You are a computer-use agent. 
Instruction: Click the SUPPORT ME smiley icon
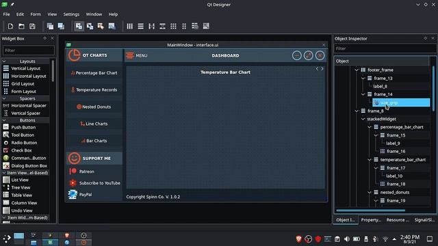(x=75, y=158)
